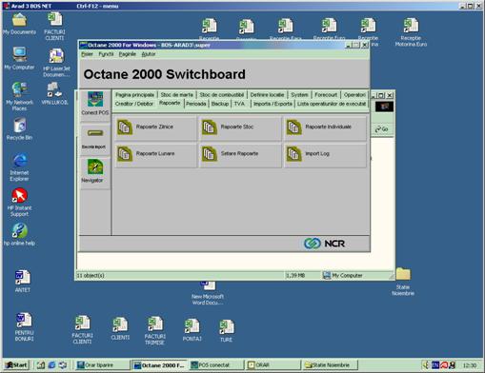Click the import sidebar button below Conect POS
This screenshot has height=373, width=485.
(95, 138)
